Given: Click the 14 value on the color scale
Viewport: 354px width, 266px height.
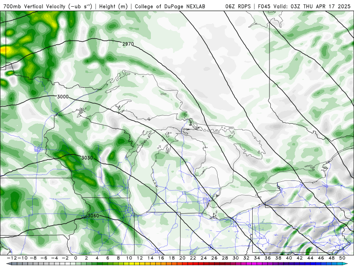Looking at the screenshot, I should tap(150, 258).
